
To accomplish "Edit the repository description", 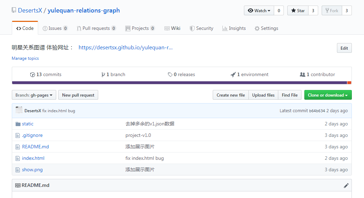I will [x=344, y=48].
